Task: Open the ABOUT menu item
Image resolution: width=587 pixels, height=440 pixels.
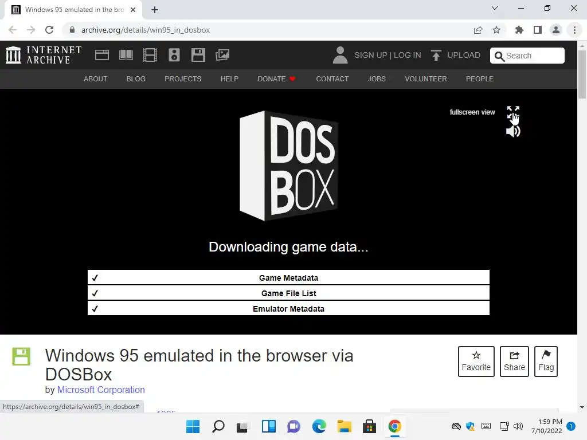Action: [95, 79]
